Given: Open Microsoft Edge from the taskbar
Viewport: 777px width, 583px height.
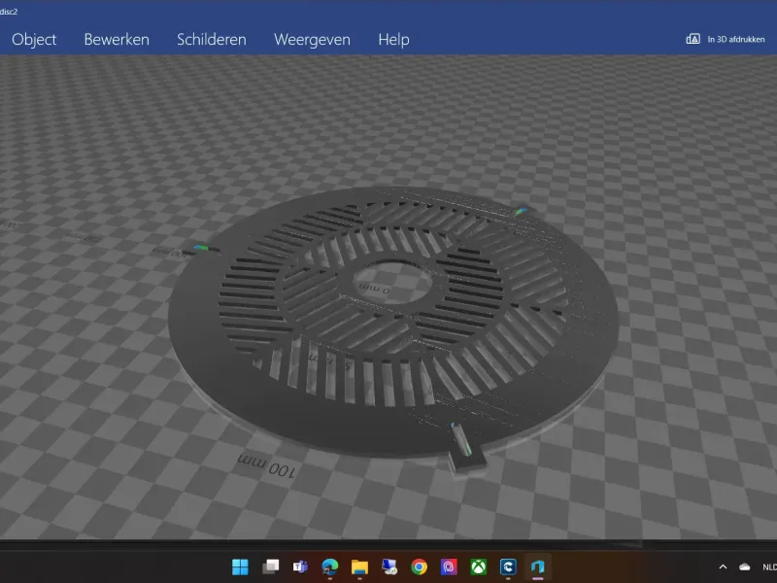Looking at the screenshot, I should (x=330, y=566).
